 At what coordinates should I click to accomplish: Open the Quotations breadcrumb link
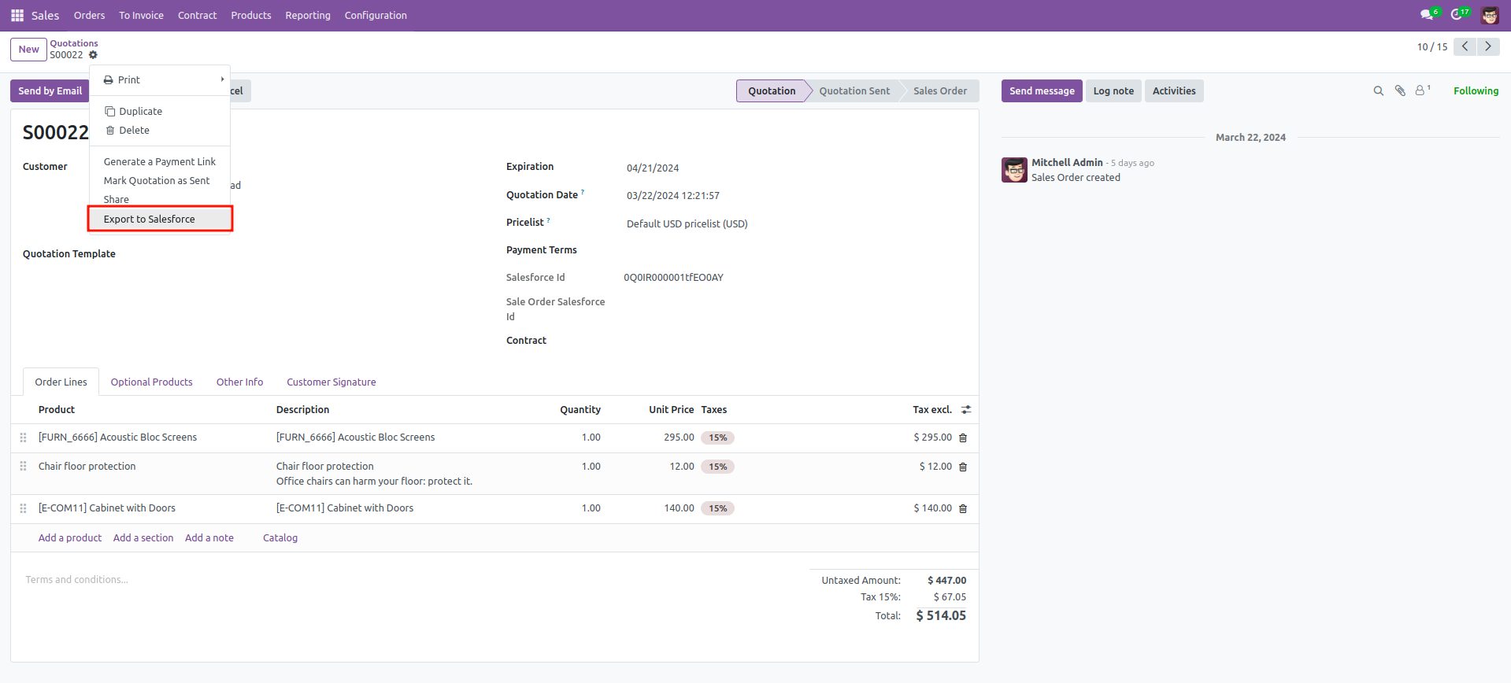[x=74, y=43]
